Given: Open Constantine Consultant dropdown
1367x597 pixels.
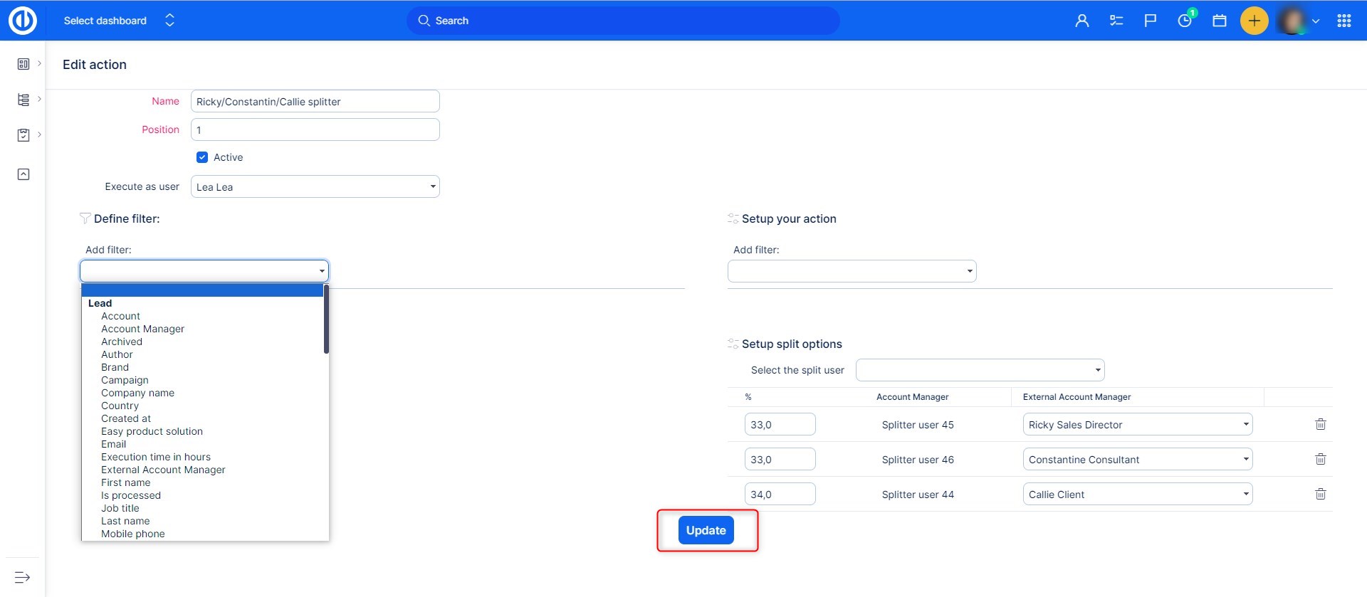Looking at the screenshot, I should (x=1137, y=460).
